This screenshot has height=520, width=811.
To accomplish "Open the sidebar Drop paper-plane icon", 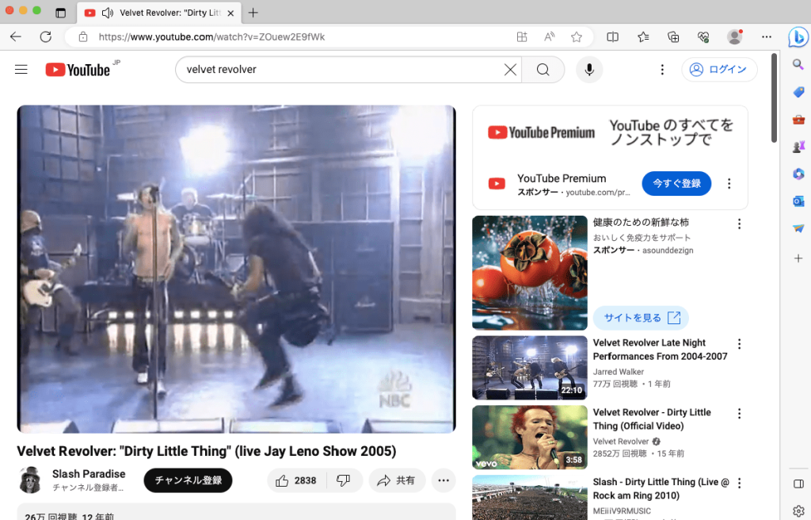I will (798, 228).
